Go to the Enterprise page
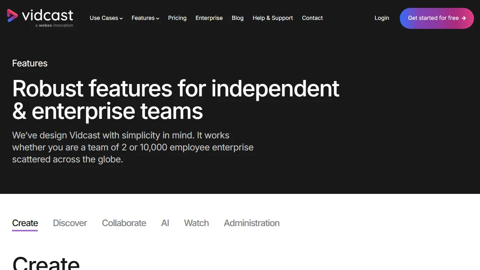This screenshot has height=270, width=480. pyautogui.click(x=209, y=18)
